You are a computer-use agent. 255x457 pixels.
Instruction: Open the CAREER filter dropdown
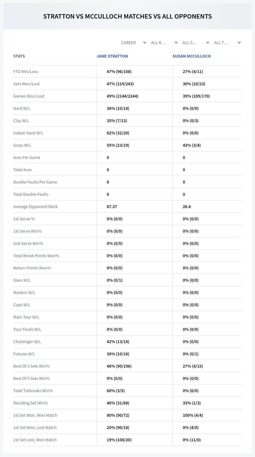point(133,42)
